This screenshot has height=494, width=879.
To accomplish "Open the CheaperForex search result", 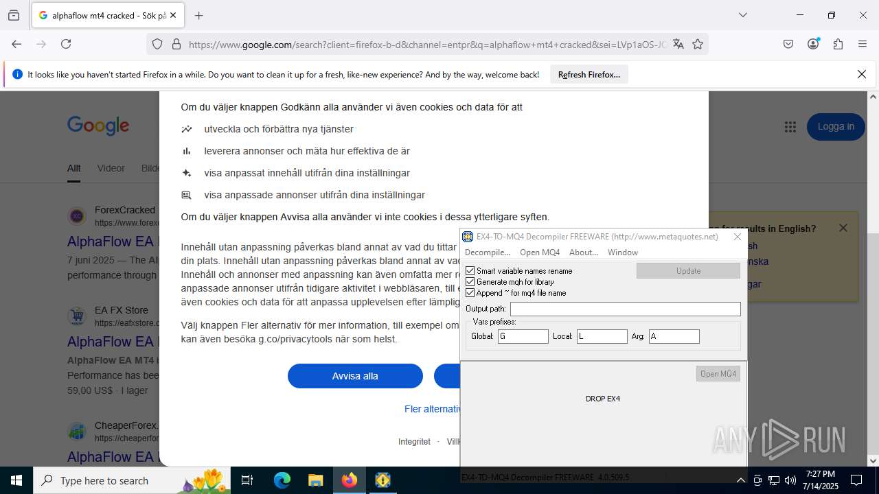I will click(113, 456).
